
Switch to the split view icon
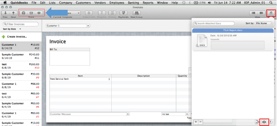[x=261, y=13]
